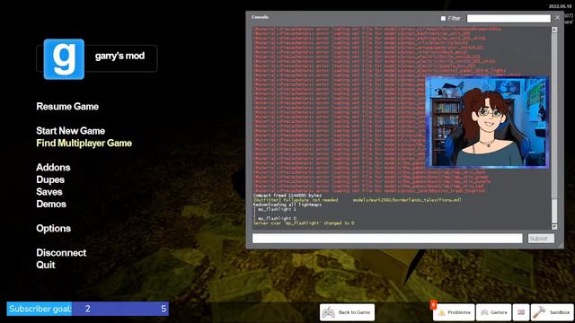Click the Console window title text

(260, 17)
